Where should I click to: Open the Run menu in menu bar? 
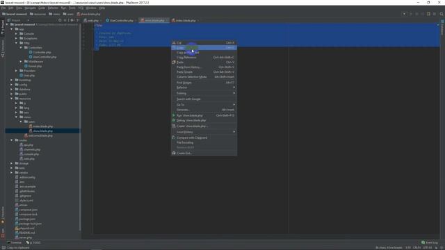[x=63, y=8]
